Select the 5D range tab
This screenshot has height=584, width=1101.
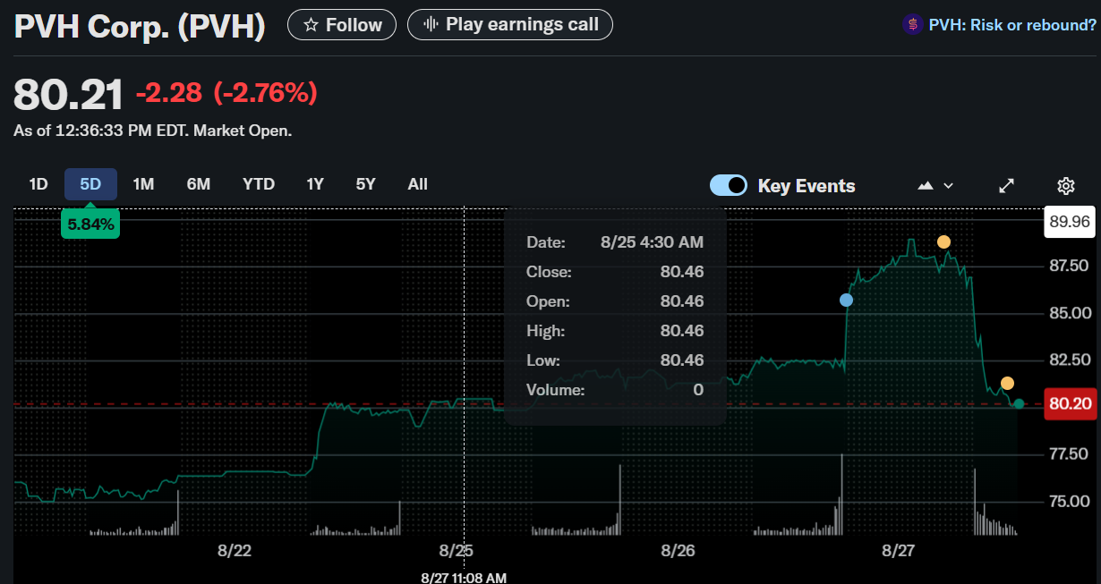pyautogui.click(x=90, y=184)
